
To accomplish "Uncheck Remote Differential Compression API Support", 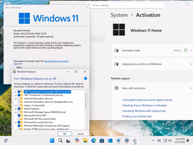I will point(19,126).
